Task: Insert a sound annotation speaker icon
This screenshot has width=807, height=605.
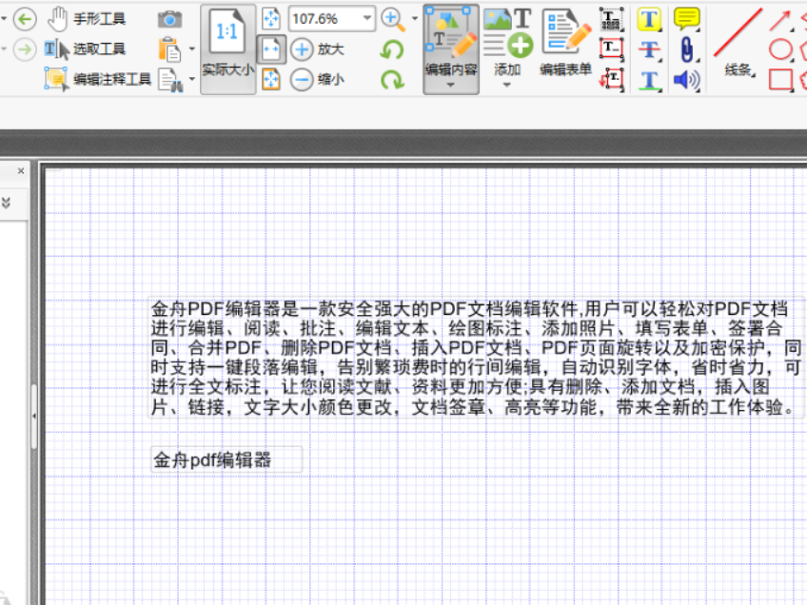Action: coord(686,80)
